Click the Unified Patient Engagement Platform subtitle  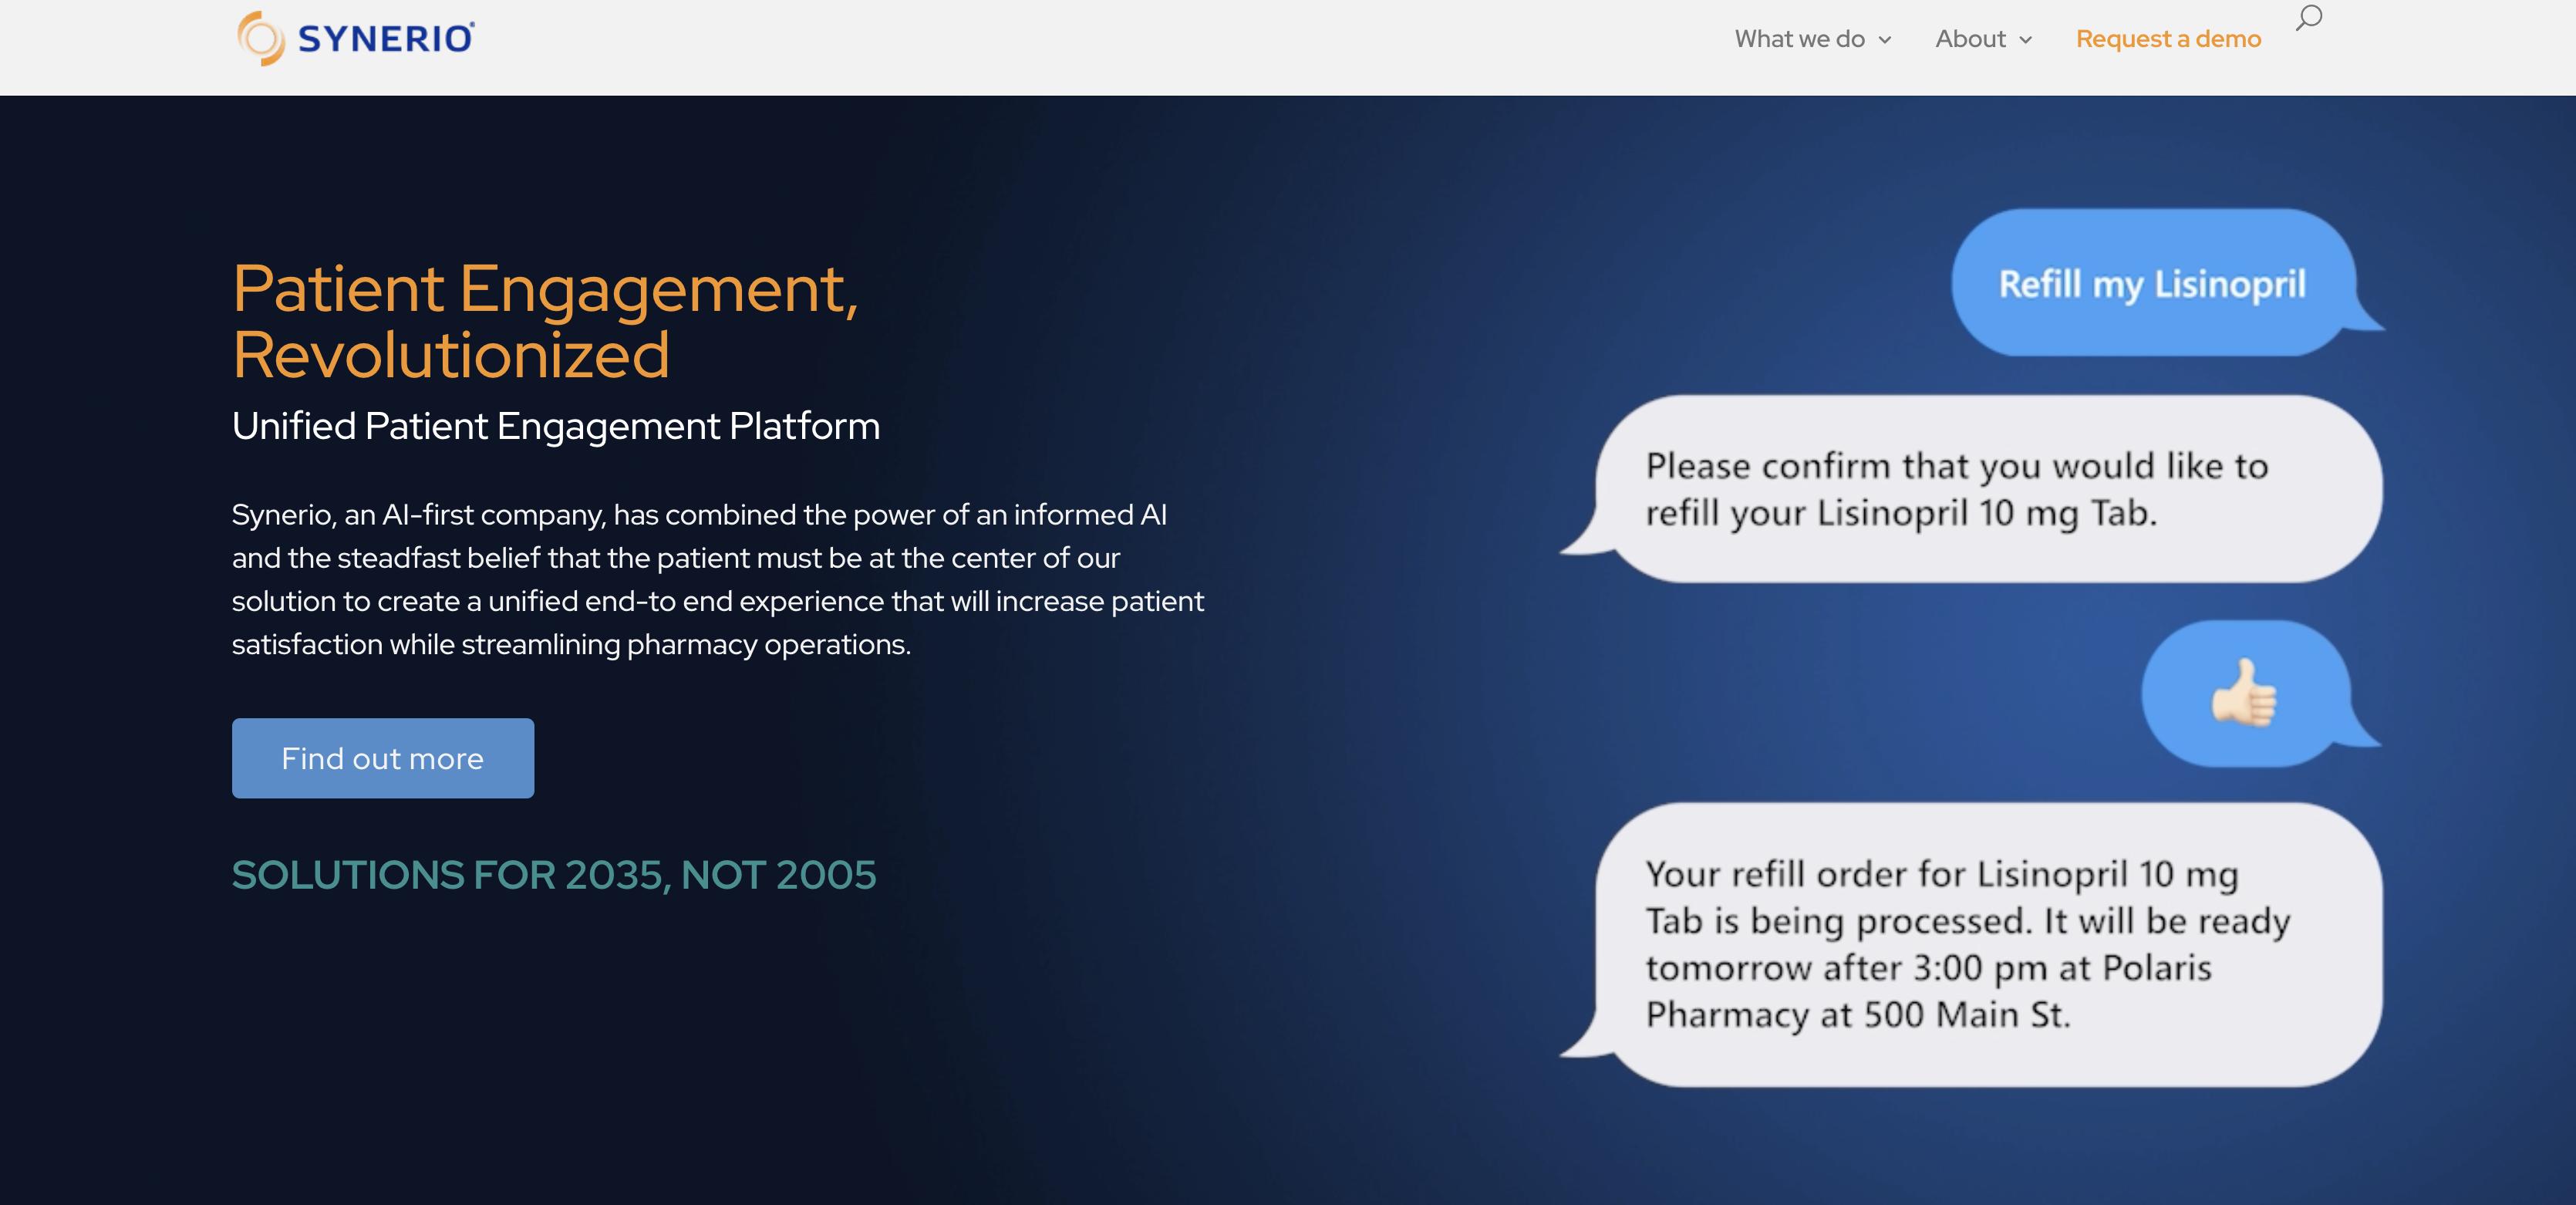(x=556, y=426)
